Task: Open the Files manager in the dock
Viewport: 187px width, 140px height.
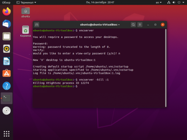Action: click(7, 36)
